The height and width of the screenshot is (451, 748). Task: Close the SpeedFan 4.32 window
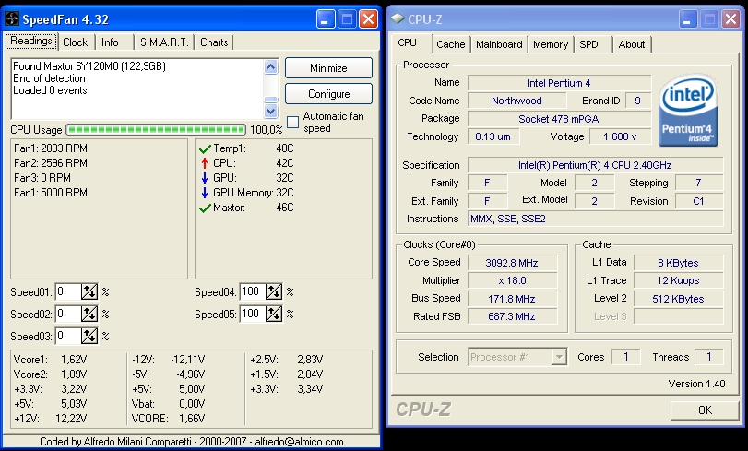click(x=368, y=19)
